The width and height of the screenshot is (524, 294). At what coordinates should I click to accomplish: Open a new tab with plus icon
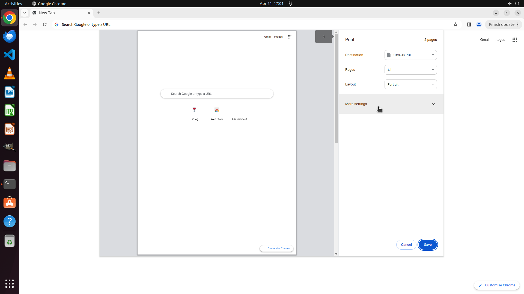[x=99, y=13]
